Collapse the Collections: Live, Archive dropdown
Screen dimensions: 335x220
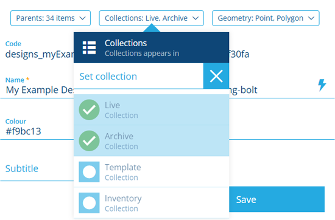click(x=151, y=18)
